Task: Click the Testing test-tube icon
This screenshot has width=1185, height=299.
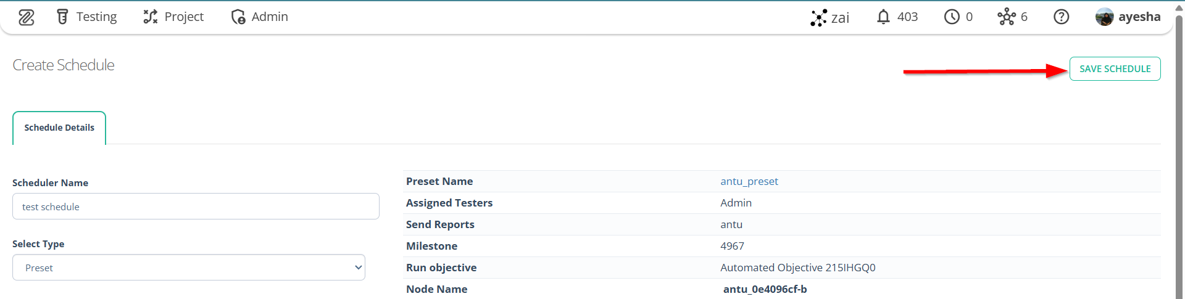Action: pos(62,17)
